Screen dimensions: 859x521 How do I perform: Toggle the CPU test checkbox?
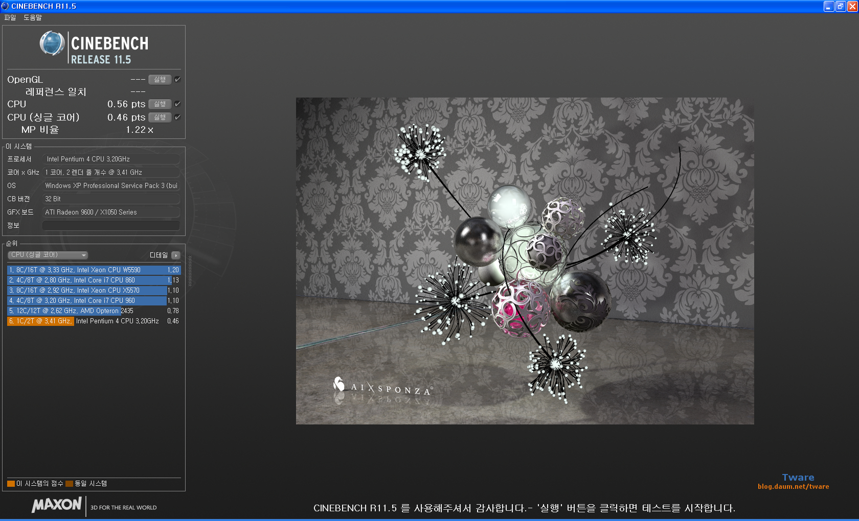pos(177,104)
